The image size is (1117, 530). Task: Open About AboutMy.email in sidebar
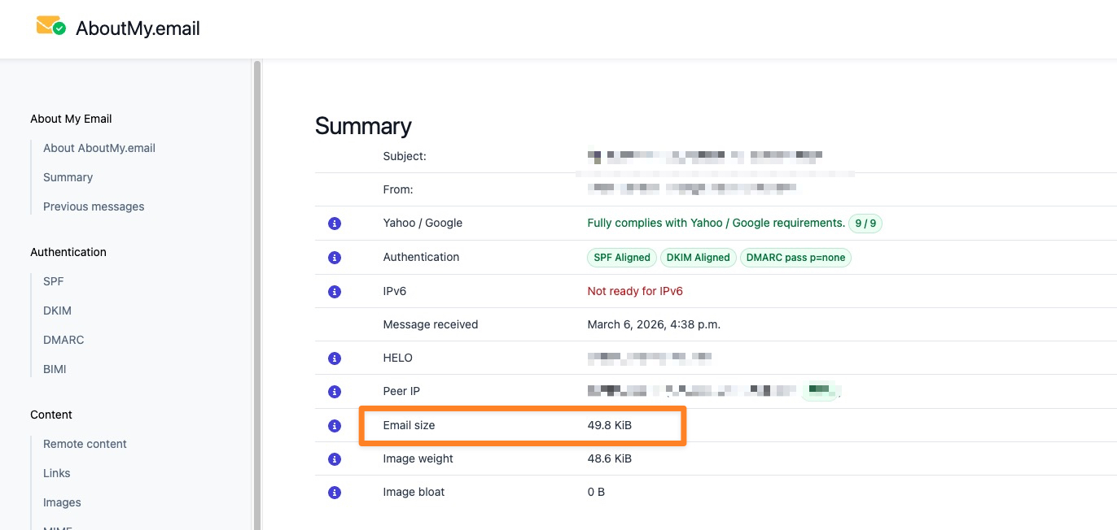pos(99,148)
